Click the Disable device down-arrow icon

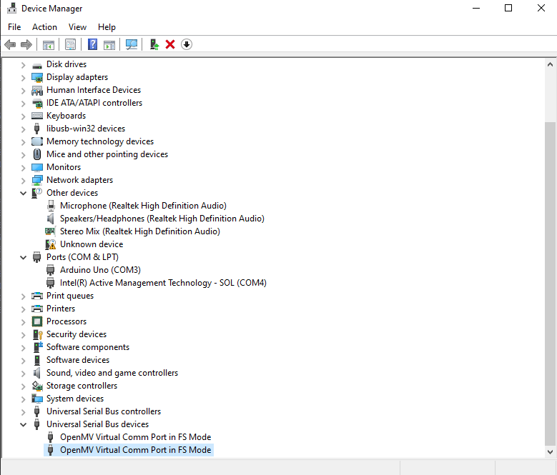click(x=187, y=44)
